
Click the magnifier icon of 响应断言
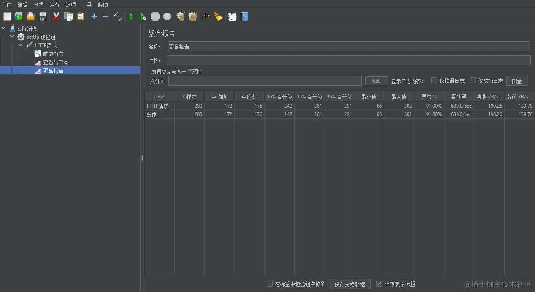pos(38,54)
